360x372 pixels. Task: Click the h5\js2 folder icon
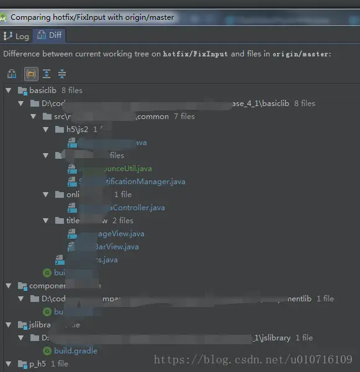click(60, 130)
